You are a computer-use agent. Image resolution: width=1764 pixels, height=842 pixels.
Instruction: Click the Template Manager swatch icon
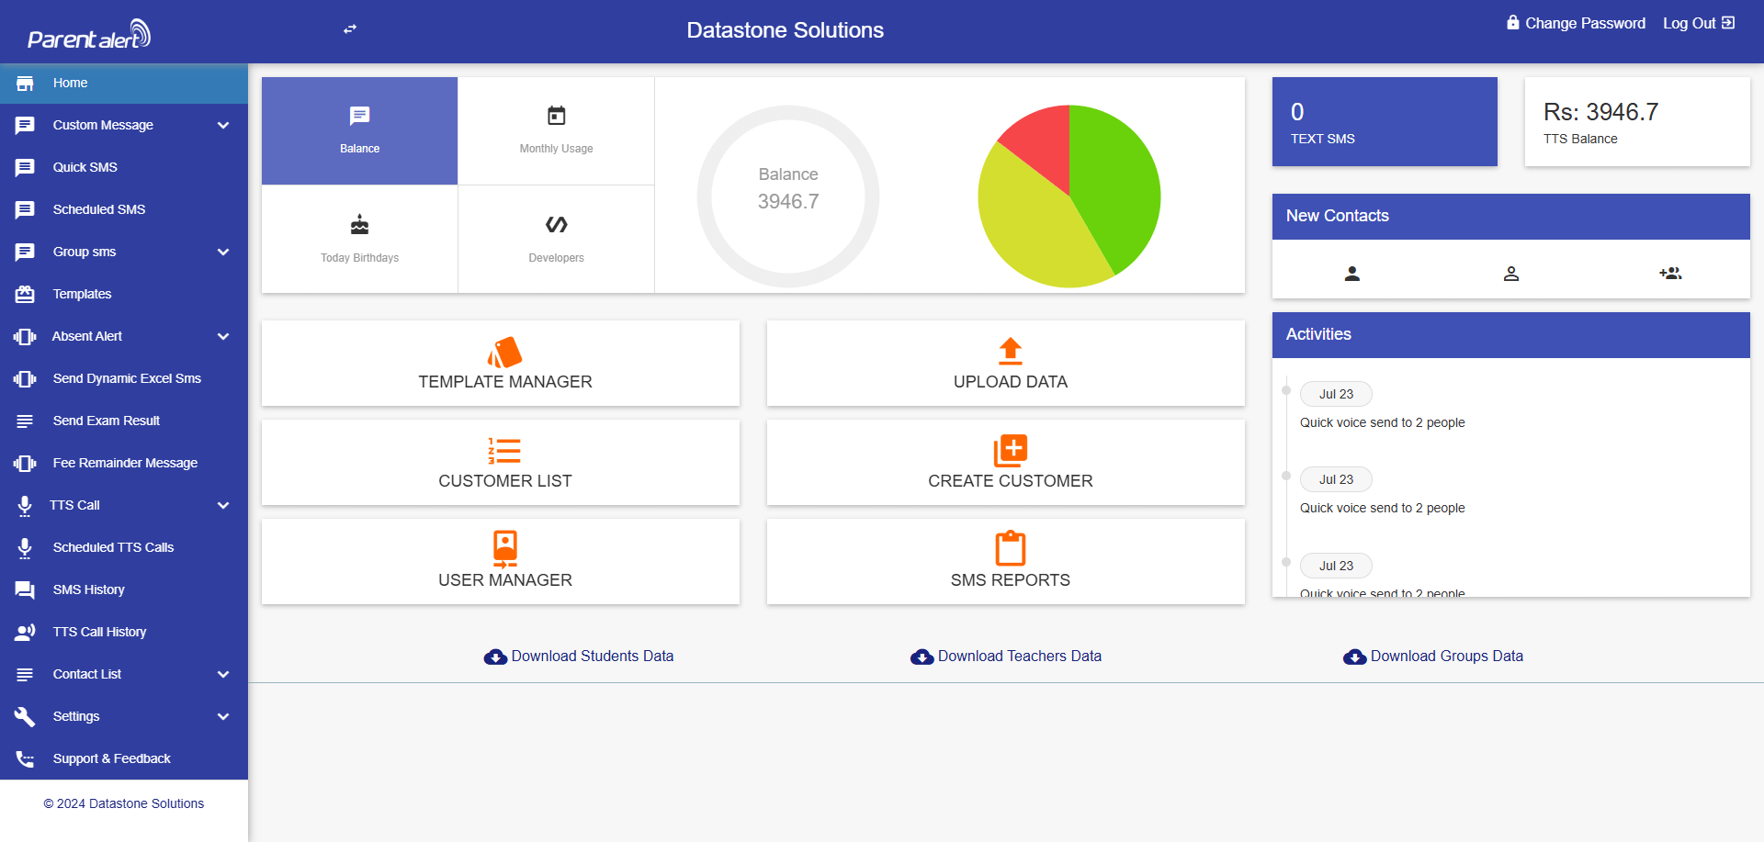click(505, 352)
